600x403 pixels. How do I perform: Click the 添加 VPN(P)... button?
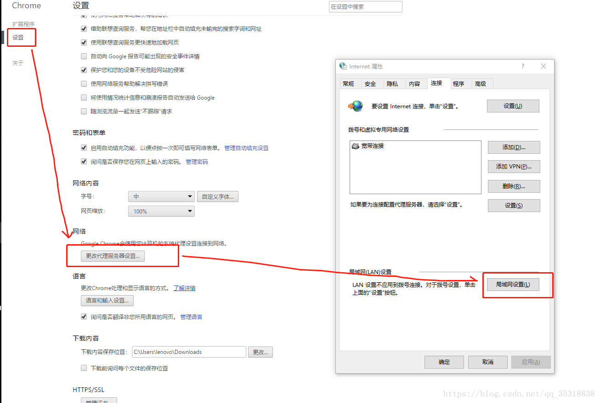click(x=514, y=167)
